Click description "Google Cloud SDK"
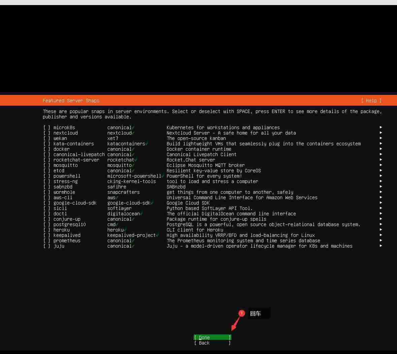Screen dimensions: 397x354 click(x=188, y=203)
